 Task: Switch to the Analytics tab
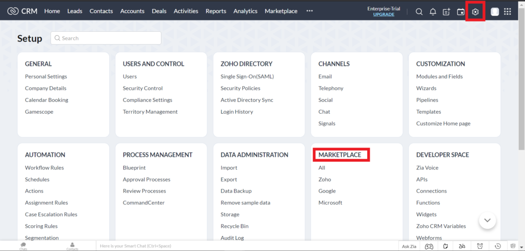246,11
